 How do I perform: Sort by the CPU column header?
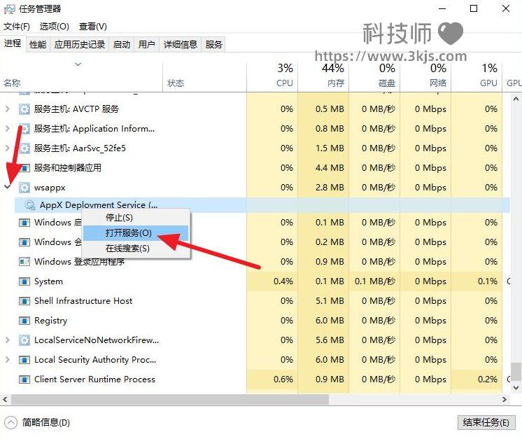[272, 77]
